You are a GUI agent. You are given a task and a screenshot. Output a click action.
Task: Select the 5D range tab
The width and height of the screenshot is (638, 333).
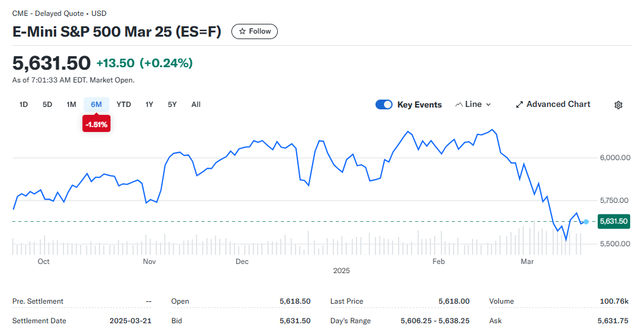[47, 104]
